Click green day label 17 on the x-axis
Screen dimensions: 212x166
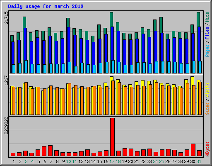tap(112, 161)
